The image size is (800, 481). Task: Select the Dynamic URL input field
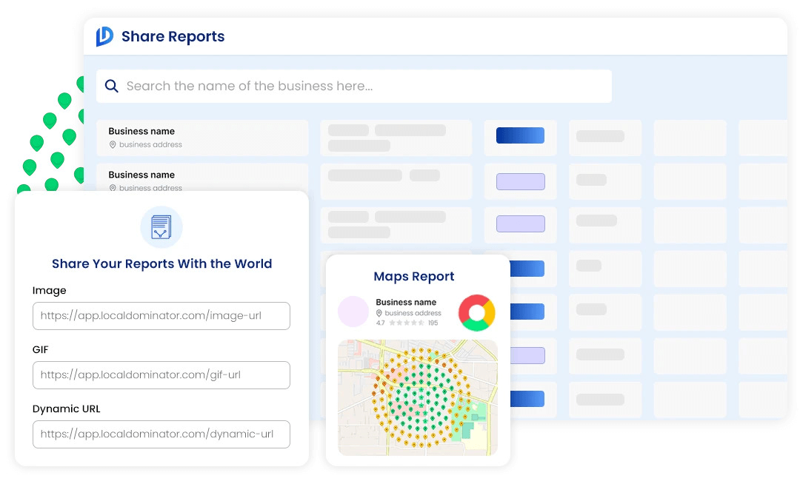point(161,434)
